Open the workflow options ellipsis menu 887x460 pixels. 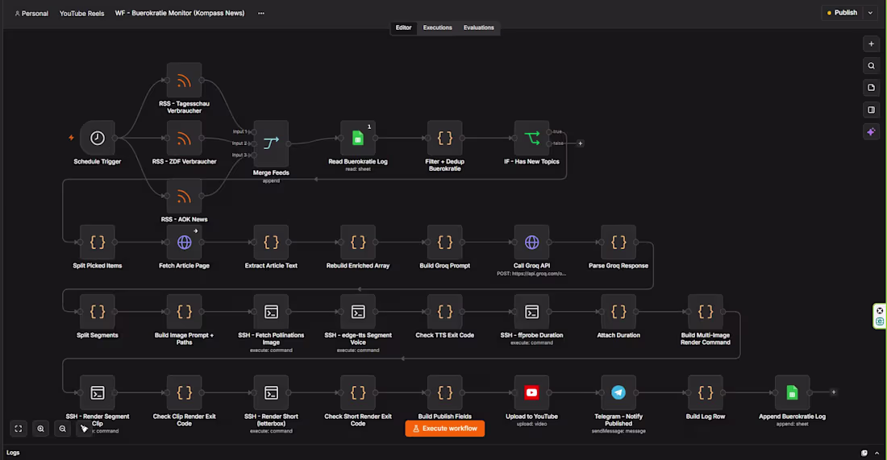tap(261, 13)
